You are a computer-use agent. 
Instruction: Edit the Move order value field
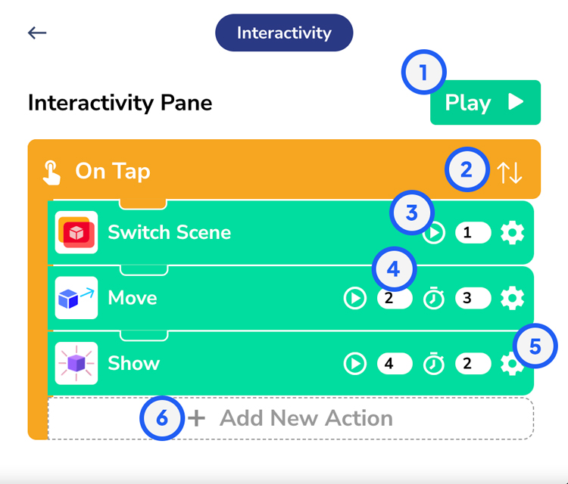coord(395,299)
